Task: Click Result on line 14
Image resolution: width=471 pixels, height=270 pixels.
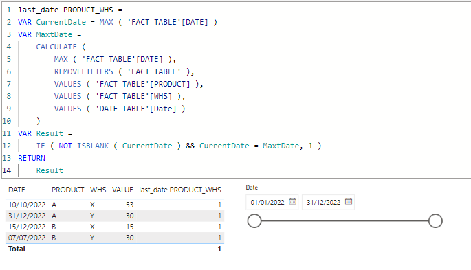Action: tap(50, 170)
